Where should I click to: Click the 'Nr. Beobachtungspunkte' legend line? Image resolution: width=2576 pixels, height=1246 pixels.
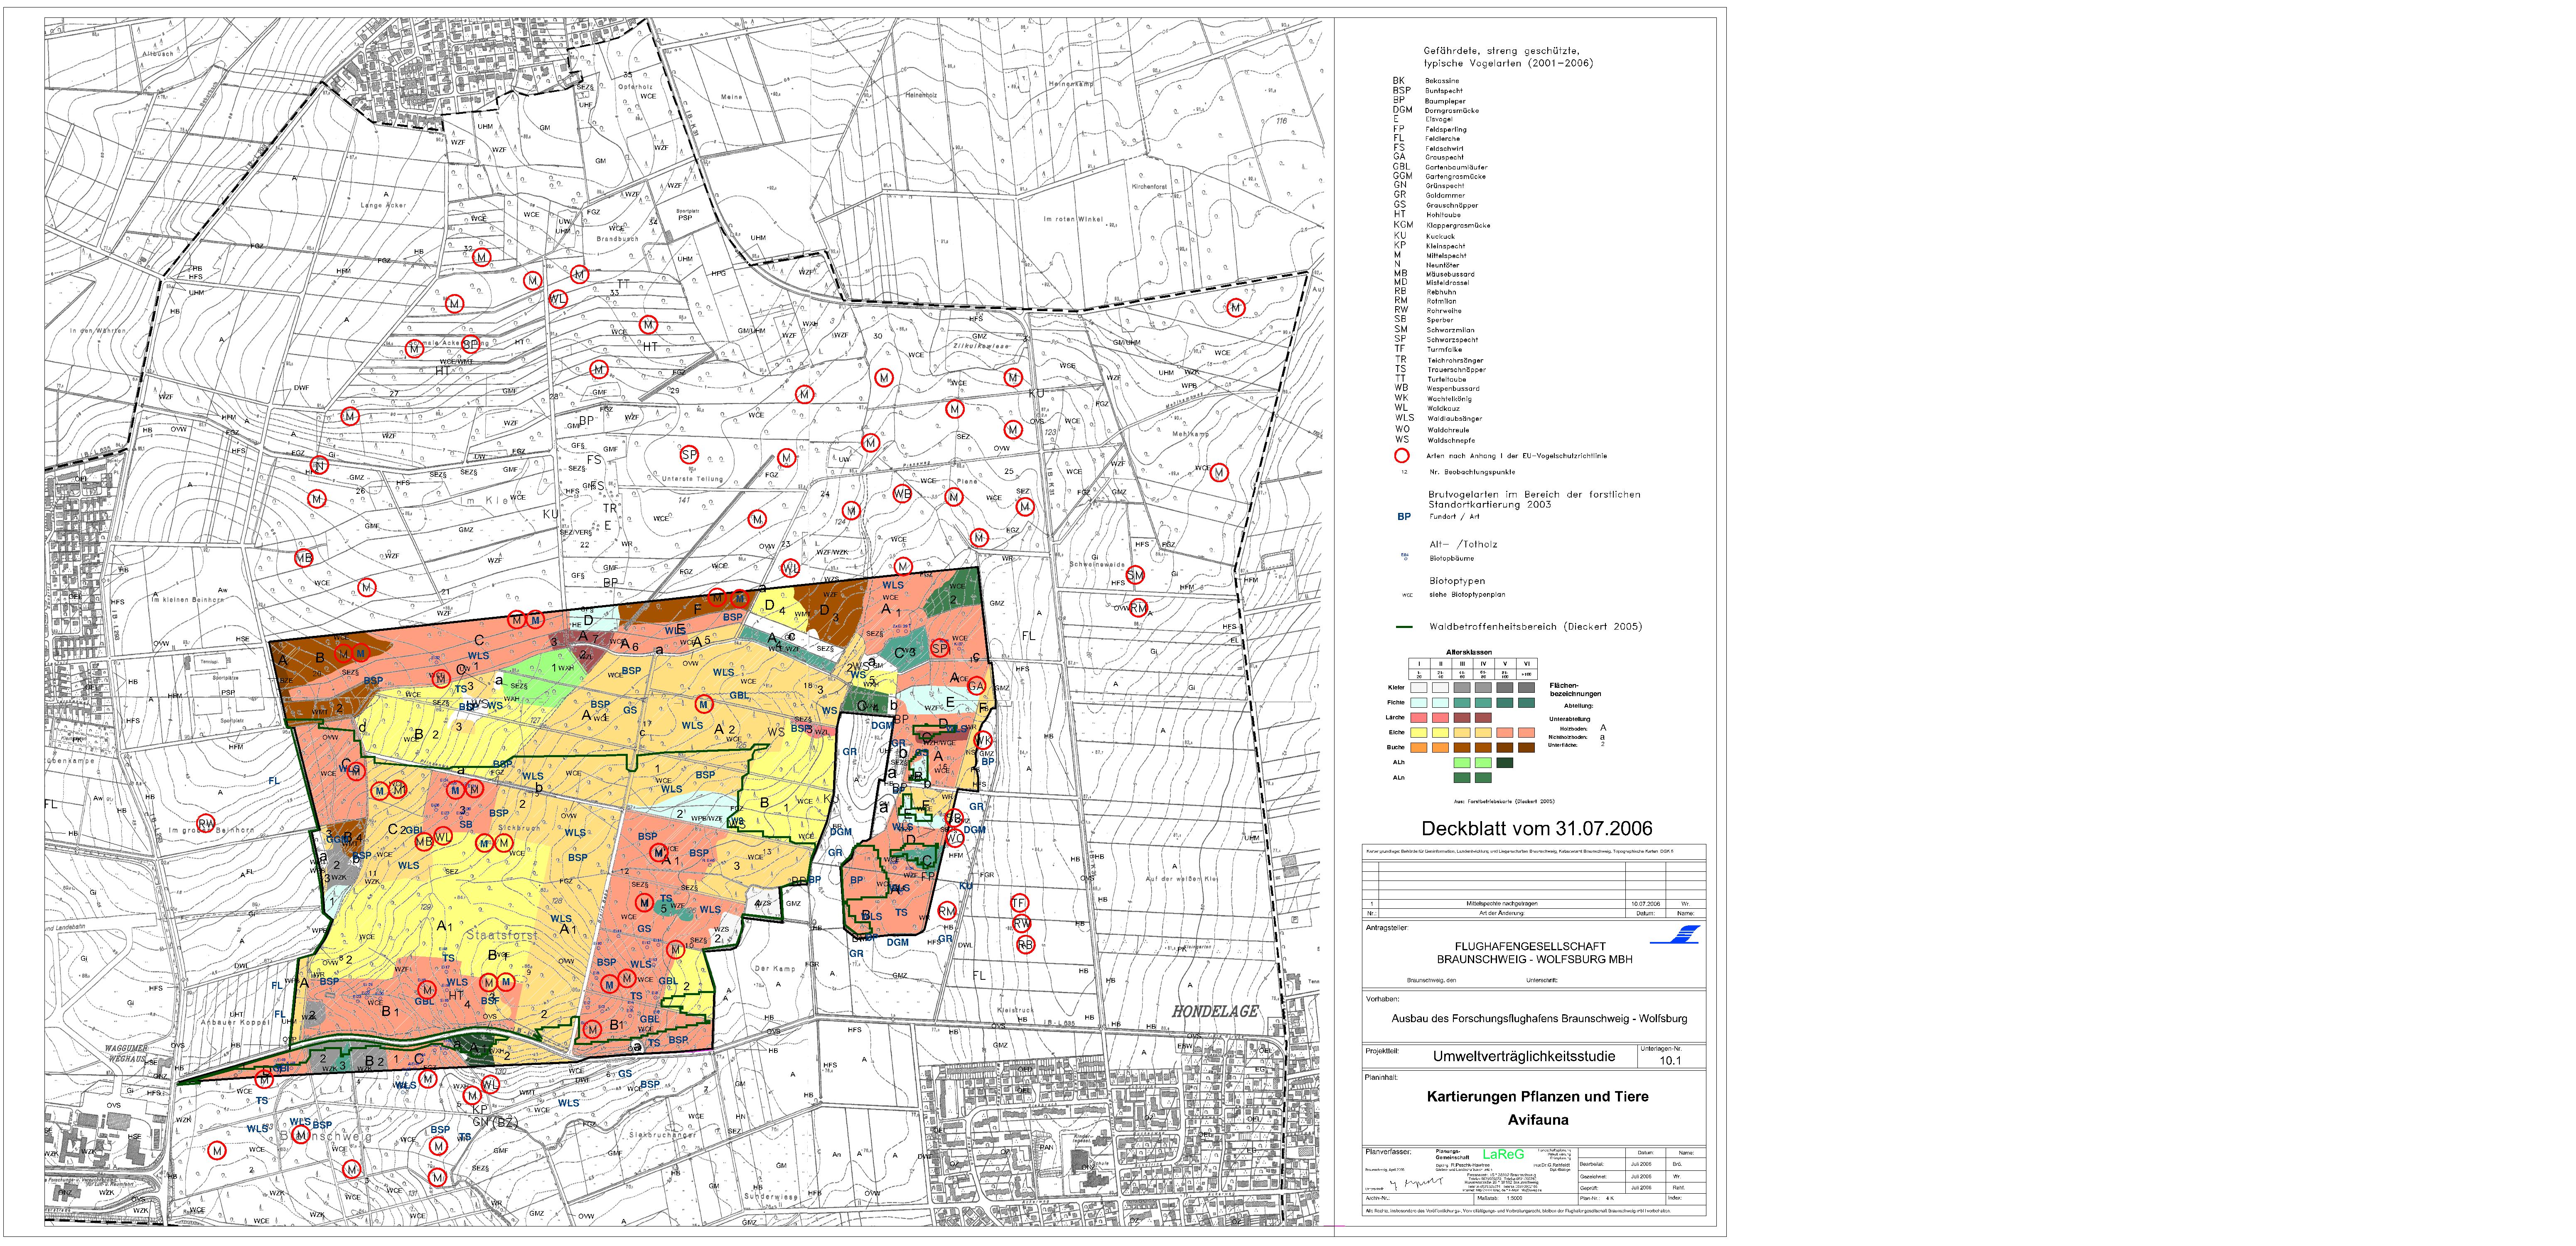1472,472
